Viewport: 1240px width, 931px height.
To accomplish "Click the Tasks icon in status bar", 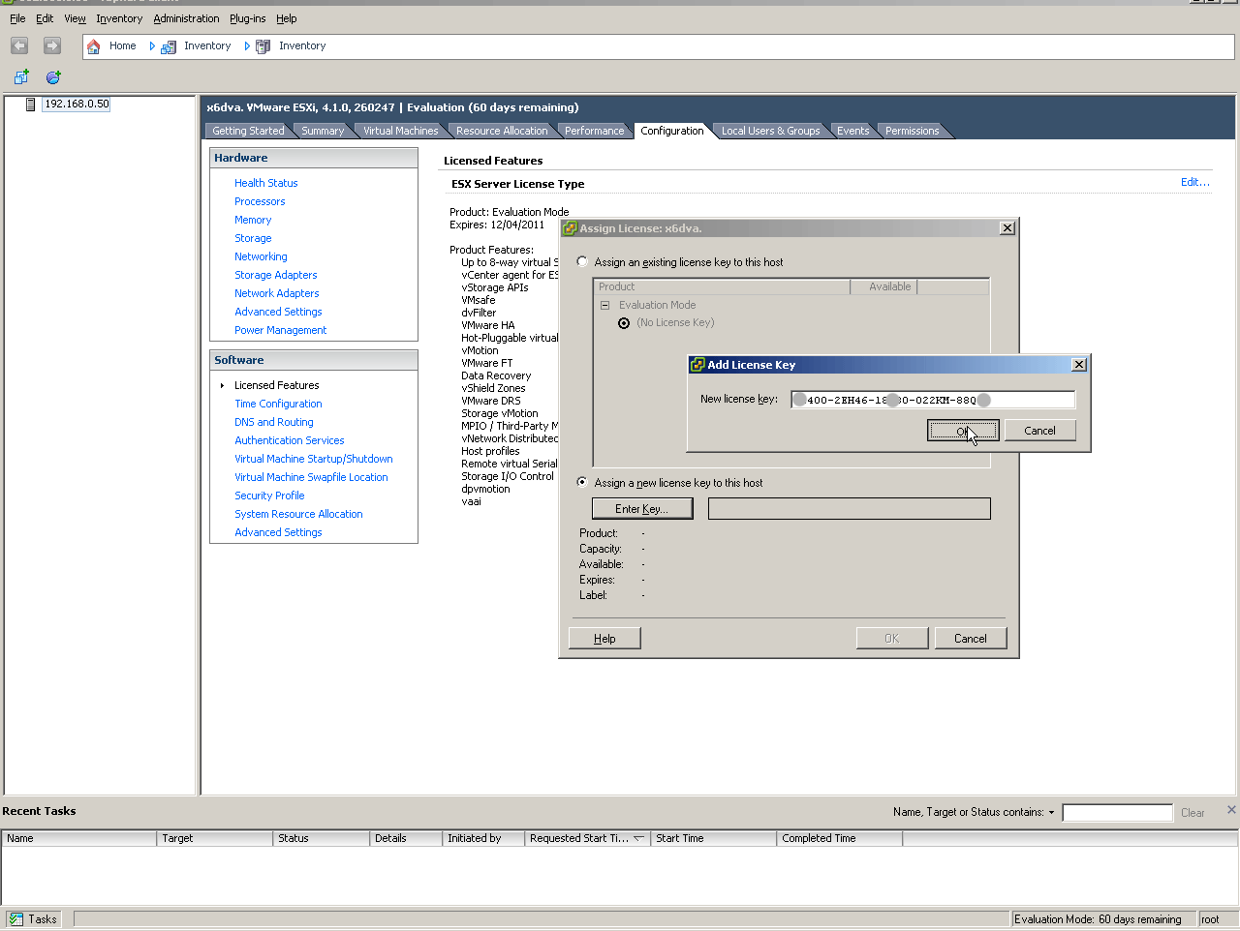I will [x=15, y=919].
